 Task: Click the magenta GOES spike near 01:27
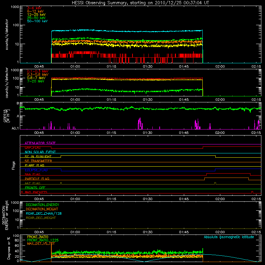[x=140, y=123]
